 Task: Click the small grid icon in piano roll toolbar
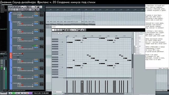74,30
